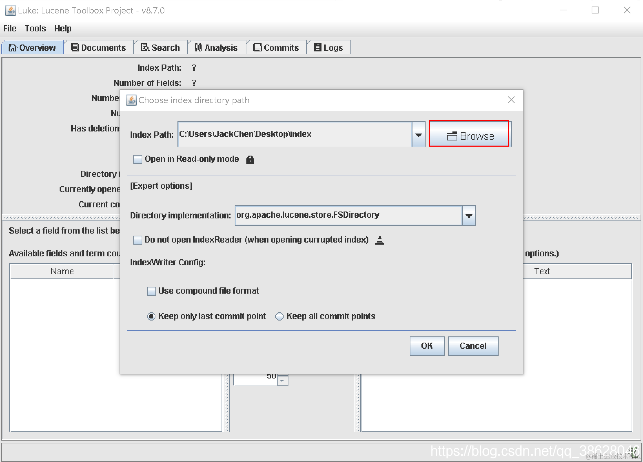Click the Cancel button
This screenshot has width=643, height=462.
[x=473, y=346]
